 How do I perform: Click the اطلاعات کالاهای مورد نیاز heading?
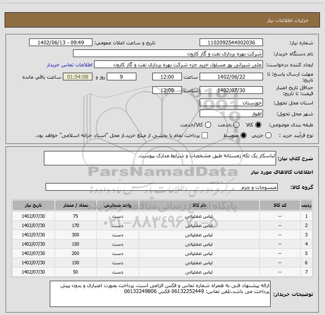click(282, 172)
